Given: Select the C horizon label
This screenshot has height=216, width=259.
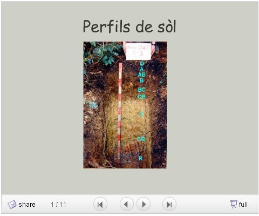Looking at the screenshot, I should [x=141, y=114].
